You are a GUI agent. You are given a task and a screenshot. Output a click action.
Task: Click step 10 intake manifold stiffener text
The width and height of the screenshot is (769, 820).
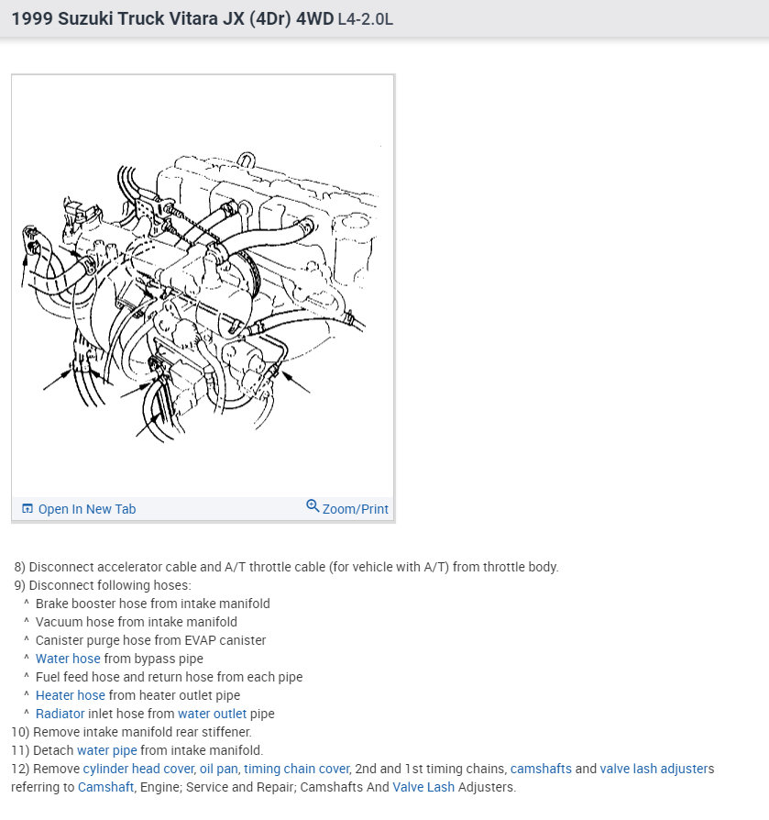[x=131, y=732]
